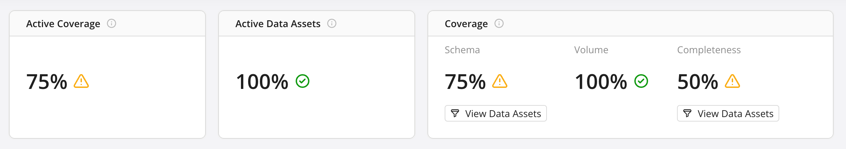Click the green check icon beside Volume 100%
The height and width of the screenshot is (149, 846).
point(641,81)
